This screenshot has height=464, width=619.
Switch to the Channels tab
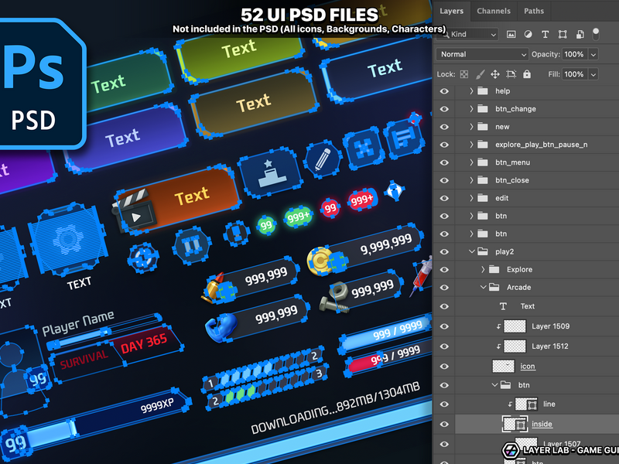pos(494,11)
